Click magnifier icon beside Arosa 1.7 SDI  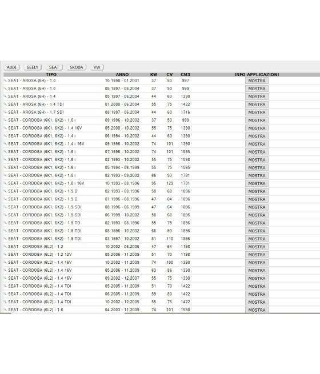(5, 112)
